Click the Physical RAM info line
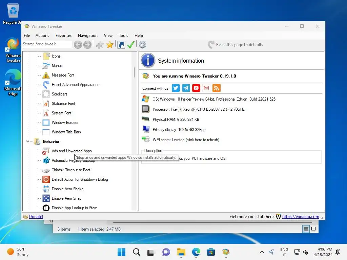The image size is (347, 260). coord(176,120)
